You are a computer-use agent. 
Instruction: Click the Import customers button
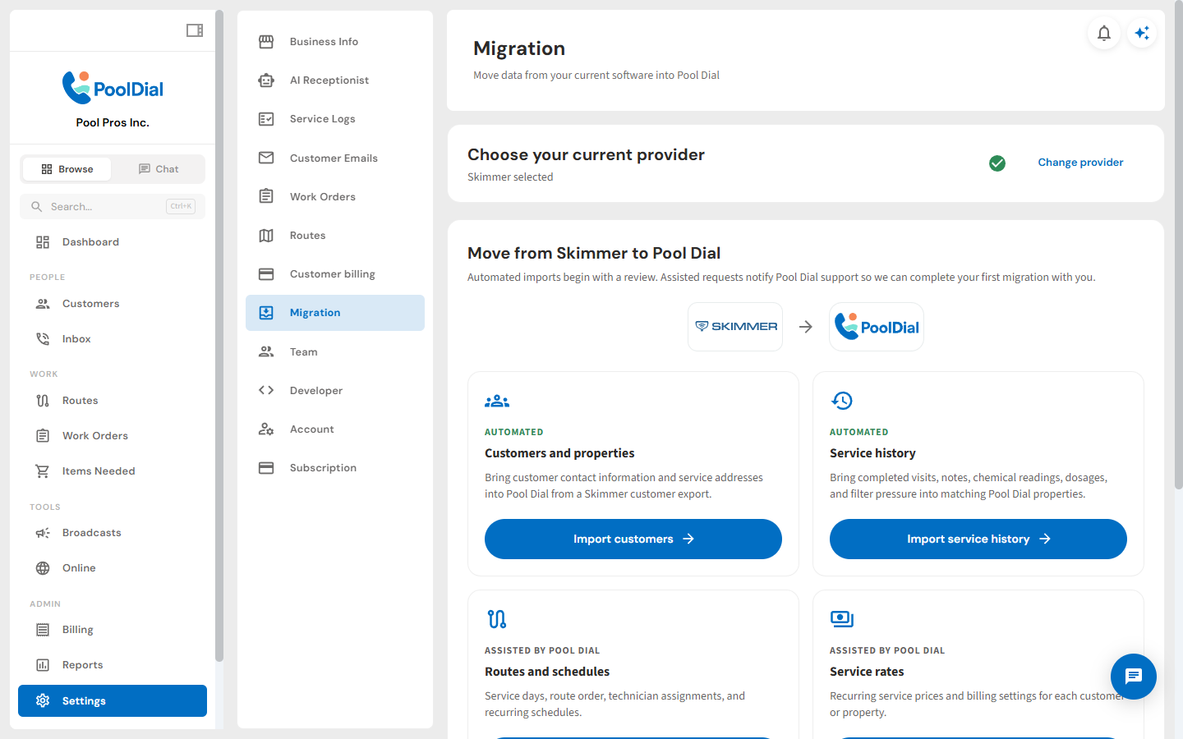[x=633, y=539]
